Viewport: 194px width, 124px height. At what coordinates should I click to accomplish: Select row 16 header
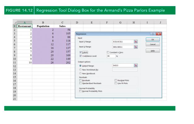[15, 81]
